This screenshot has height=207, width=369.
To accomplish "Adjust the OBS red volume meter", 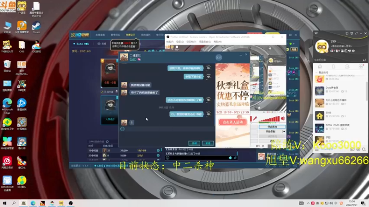I will coord(269,119).
